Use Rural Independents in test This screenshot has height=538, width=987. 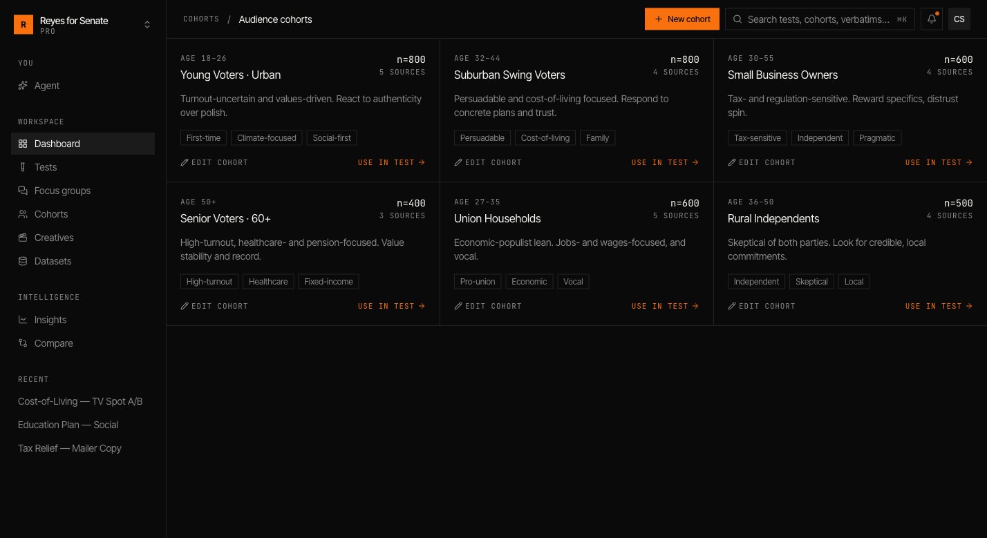[939, 306]
